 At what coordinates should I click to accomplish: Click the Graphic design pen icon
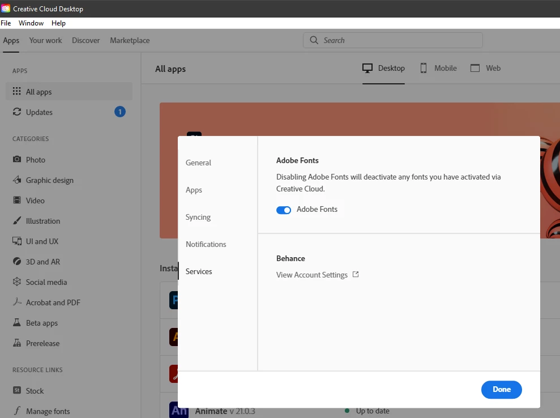[17, 180]
